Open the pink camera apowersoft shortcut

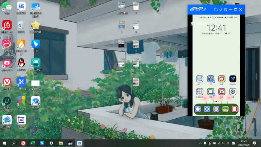[x=7, y=63]
